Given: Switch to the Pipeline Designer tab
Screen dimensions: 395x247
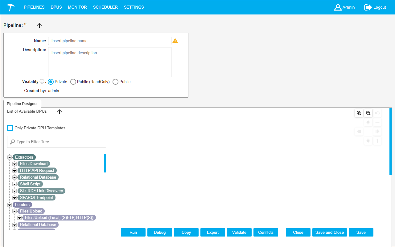Looking at the screenshot, I should [22, 104].
